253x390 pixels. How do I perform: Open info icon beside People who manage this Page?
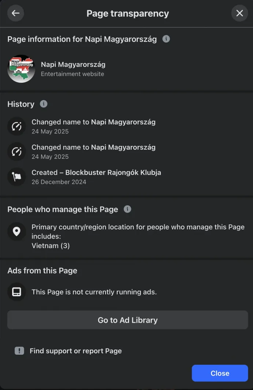coord(127,209)
